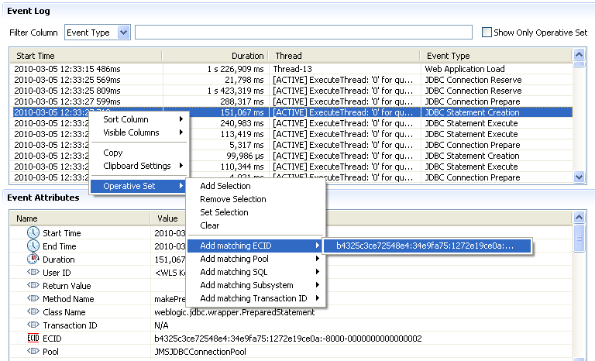Select Set Selection in the Operative Set menu
Screen dimensions: 595x361
224,212
